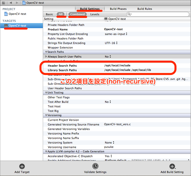Switch to Build Settings tab
The image size is (191, 176).
(x=90, y=9)
